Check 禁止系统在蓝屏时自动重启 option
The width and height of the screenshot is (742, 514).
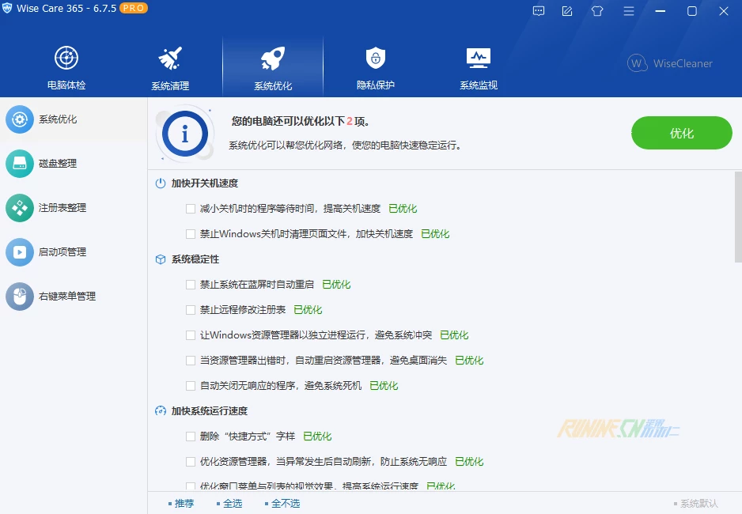190,285
